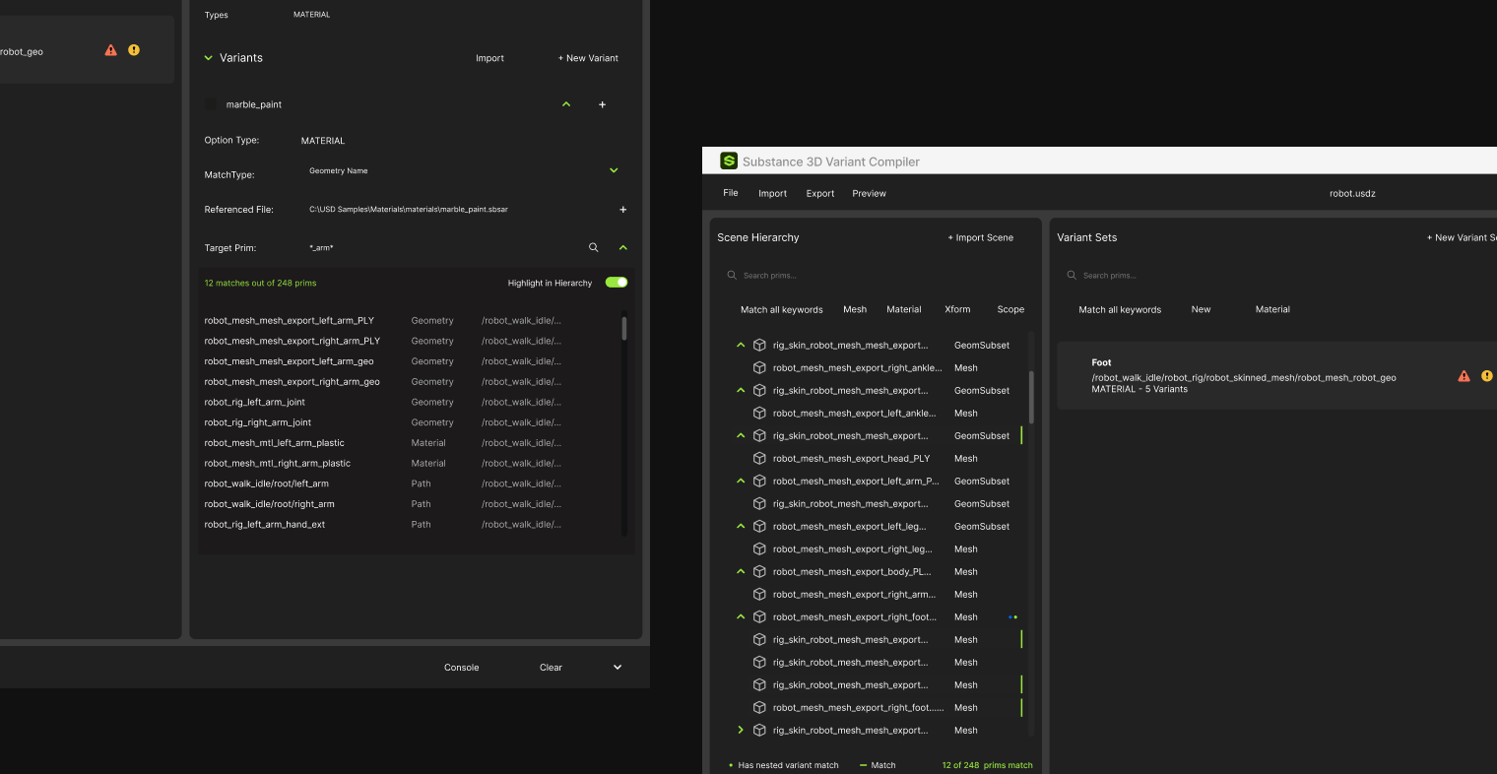Collapse the robot_mesh_mesh_export_body_PL tree row
This screenshot has height=774, width=1497.
pyautogui.click(x=741, y=571)
